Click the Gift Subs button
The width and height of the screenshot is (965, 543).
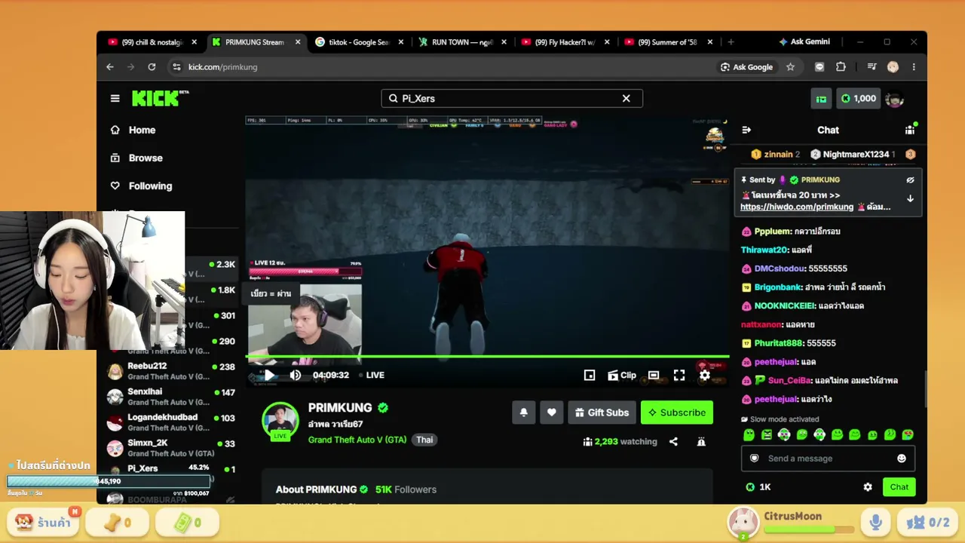(602, 413)
